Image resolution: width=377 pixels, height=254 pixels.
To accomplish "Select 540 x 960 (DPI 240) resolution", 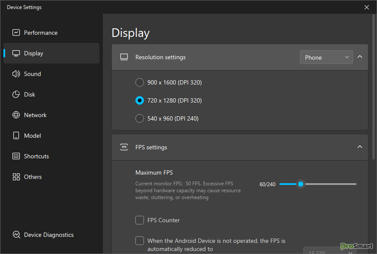I will point(140,118).
